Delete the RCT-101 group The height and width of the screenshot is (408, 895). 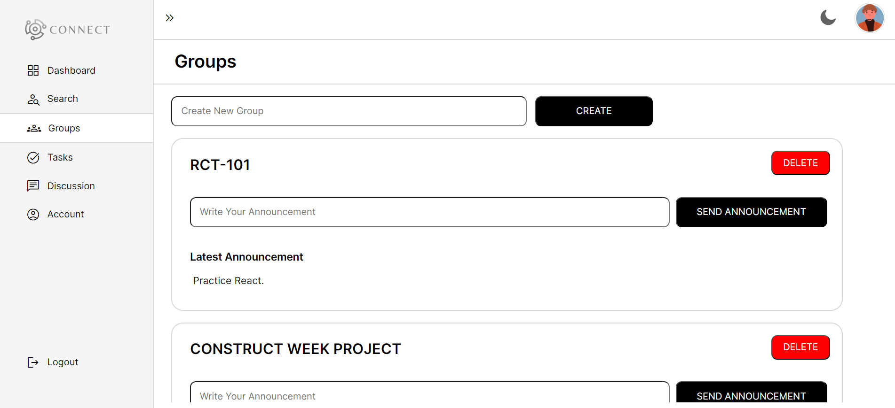click(800, 163)
